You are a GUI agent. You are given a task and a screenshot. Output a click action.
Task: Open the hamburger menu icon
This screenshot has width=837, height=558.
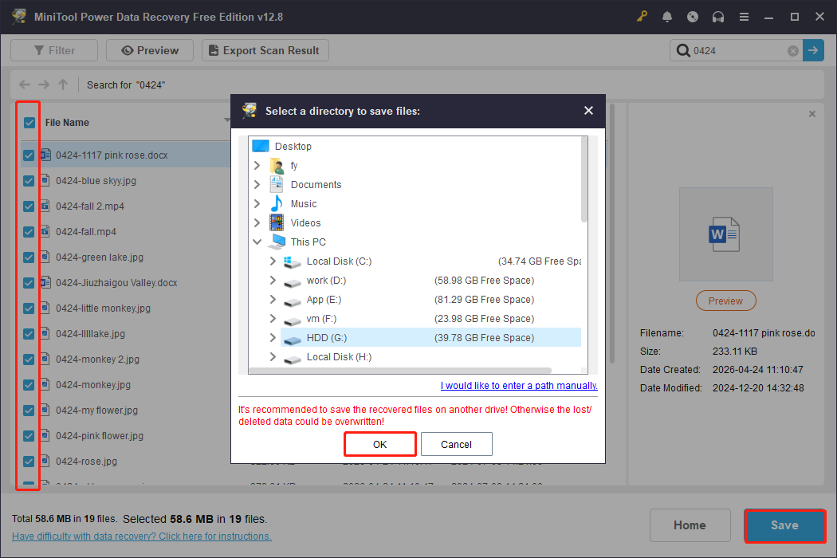point(744,17)
